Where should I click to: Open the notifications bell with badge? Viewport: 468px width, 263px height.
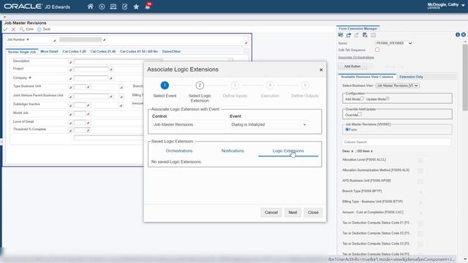point(148,6)
